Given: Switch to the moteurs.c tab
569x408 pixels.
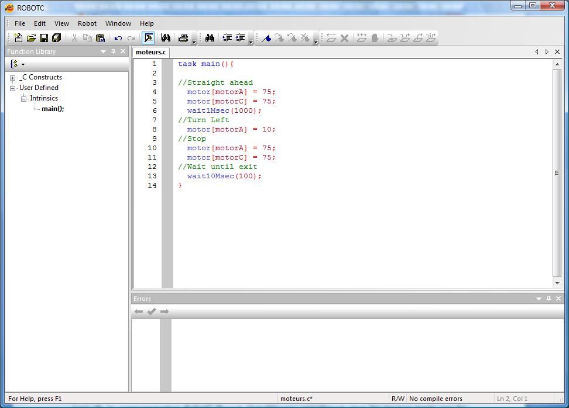Looking at the screenshot, I should (151, 52).
